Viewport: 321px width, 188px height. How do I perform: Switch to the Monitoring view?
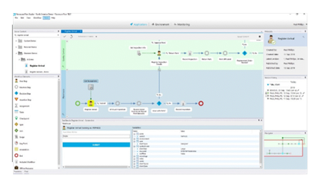coord(182,24)
